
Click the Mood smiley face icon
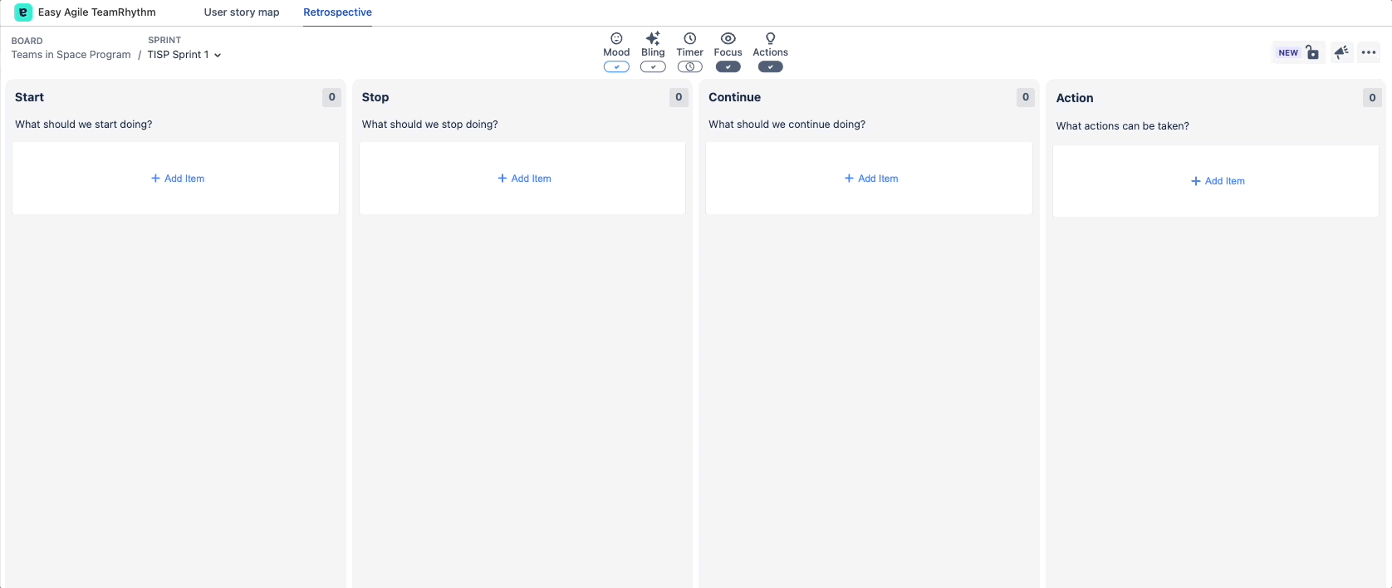click(x=616, y=38)
